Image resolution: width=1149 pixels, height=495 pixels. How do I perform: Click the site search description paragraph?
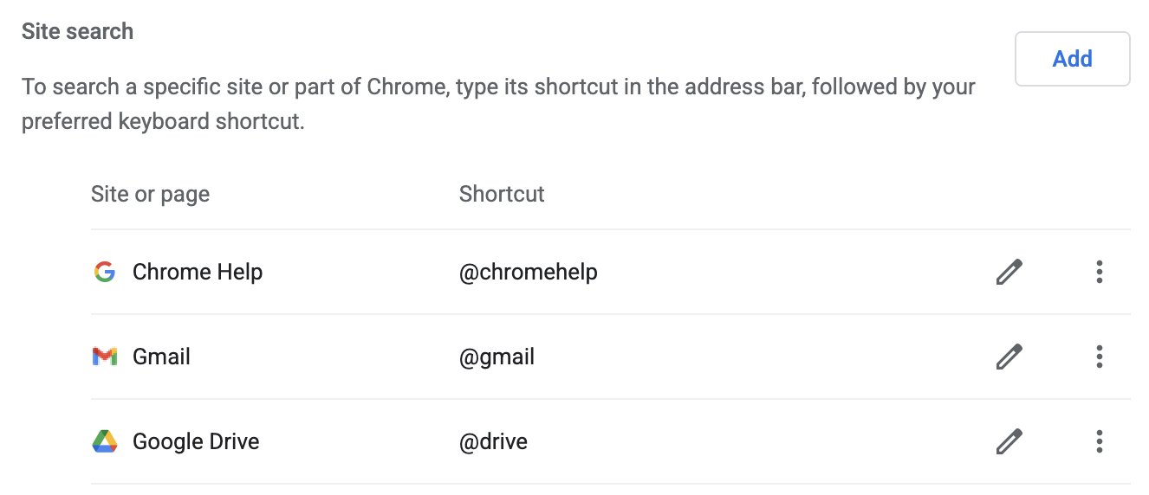point(498,104)
